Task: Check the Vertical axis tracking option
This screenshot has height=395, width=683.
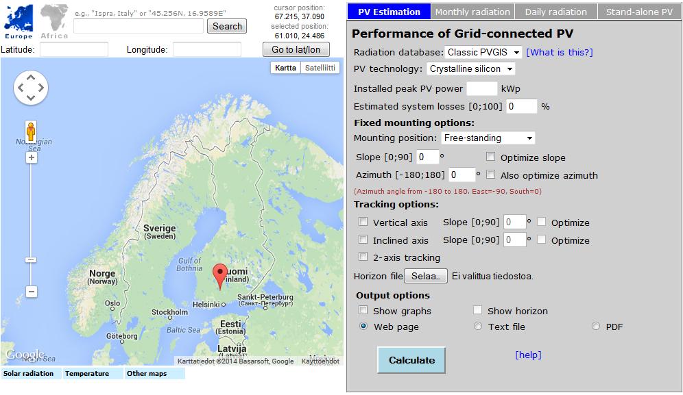Action: pyautogui.click(x=363, y=222)
